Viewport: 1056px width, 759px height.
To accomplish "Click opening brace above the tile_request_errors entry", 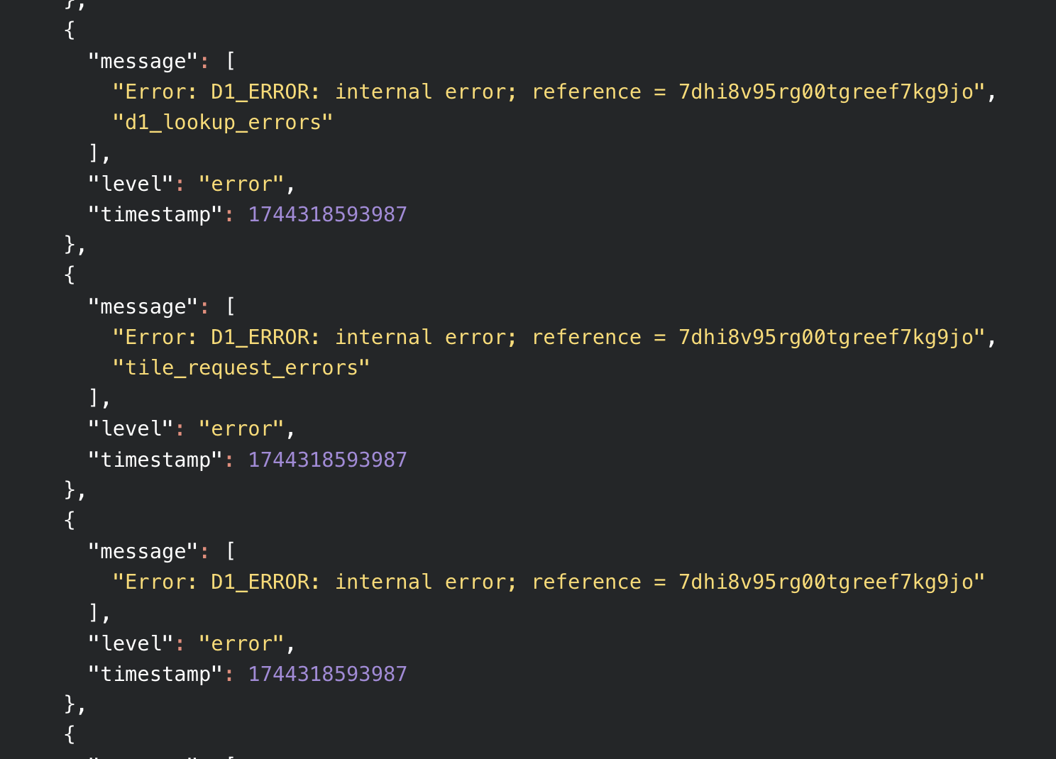I will [x=70, y=275].
